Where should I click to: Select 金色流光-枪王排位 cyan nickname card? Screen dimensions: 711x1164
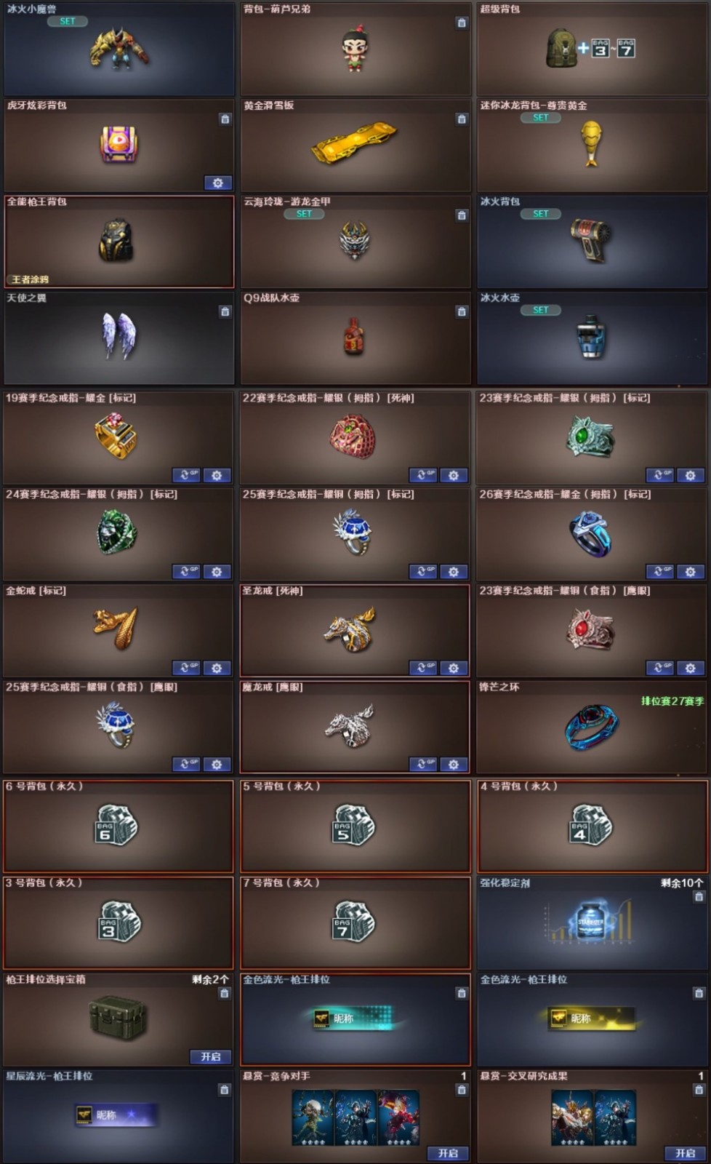coord(355,1019)
